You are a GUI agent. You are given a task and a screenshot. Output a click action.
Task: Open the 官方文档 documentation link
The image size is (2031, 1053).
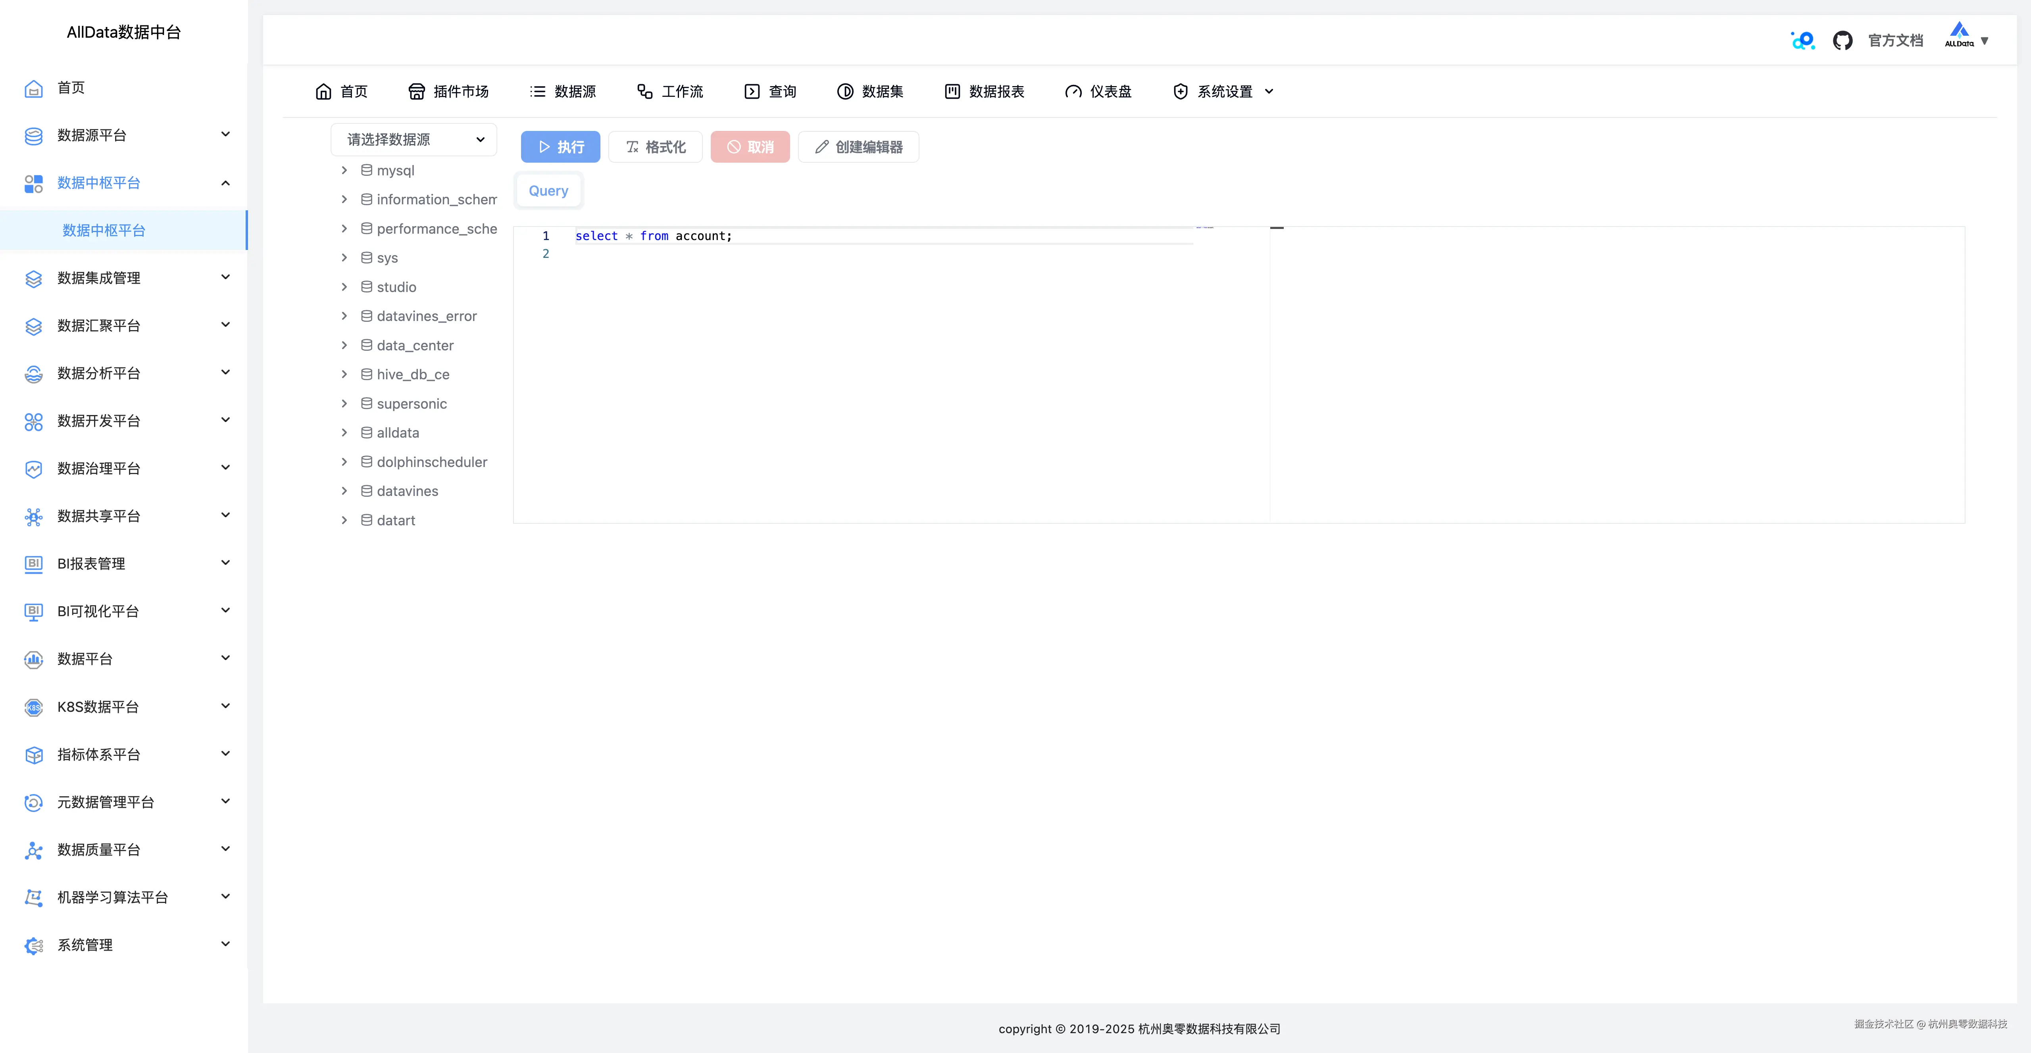click(x=1895, y=39)
